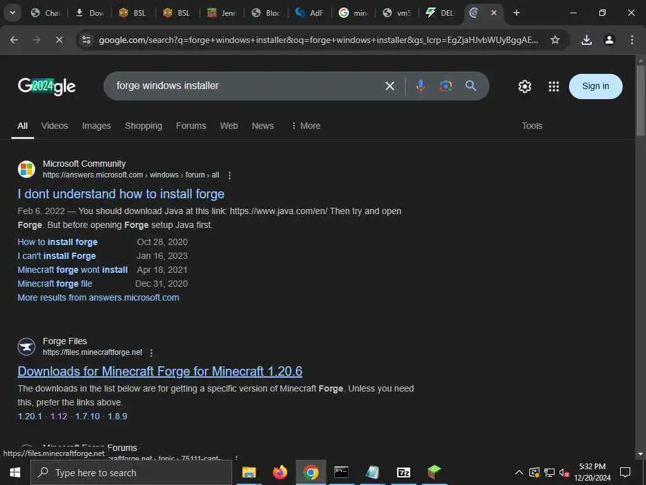Stop loading the page

click(x=59, y=40)
